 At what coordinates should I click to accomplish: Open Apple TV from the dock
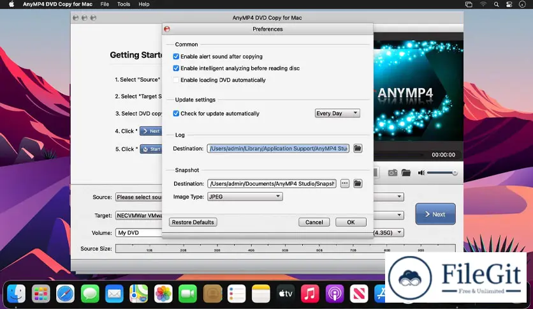286,293
